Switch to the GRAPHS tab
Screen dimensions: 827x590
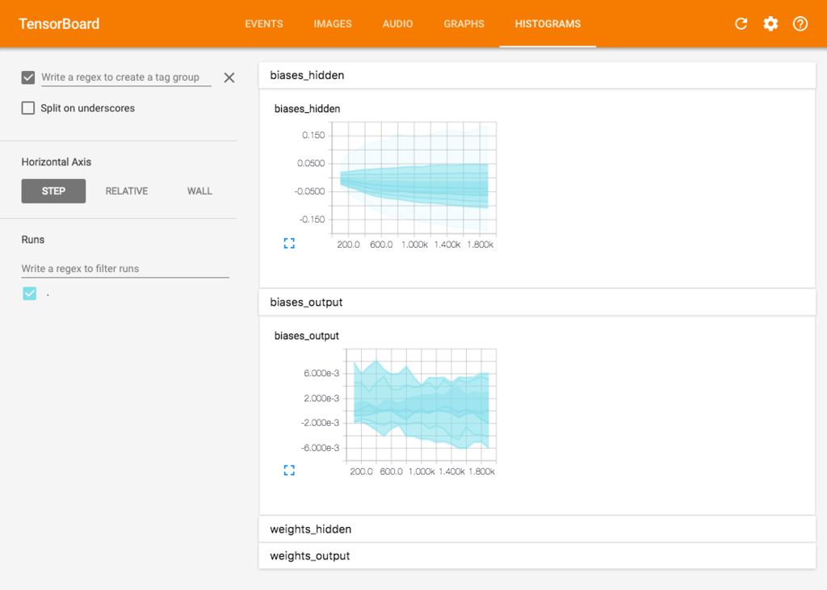pos(464,23)
